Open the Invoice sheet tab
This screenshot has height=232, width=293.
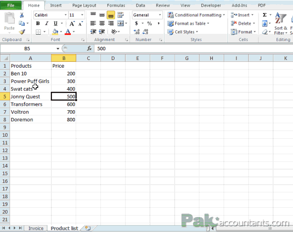36,228
